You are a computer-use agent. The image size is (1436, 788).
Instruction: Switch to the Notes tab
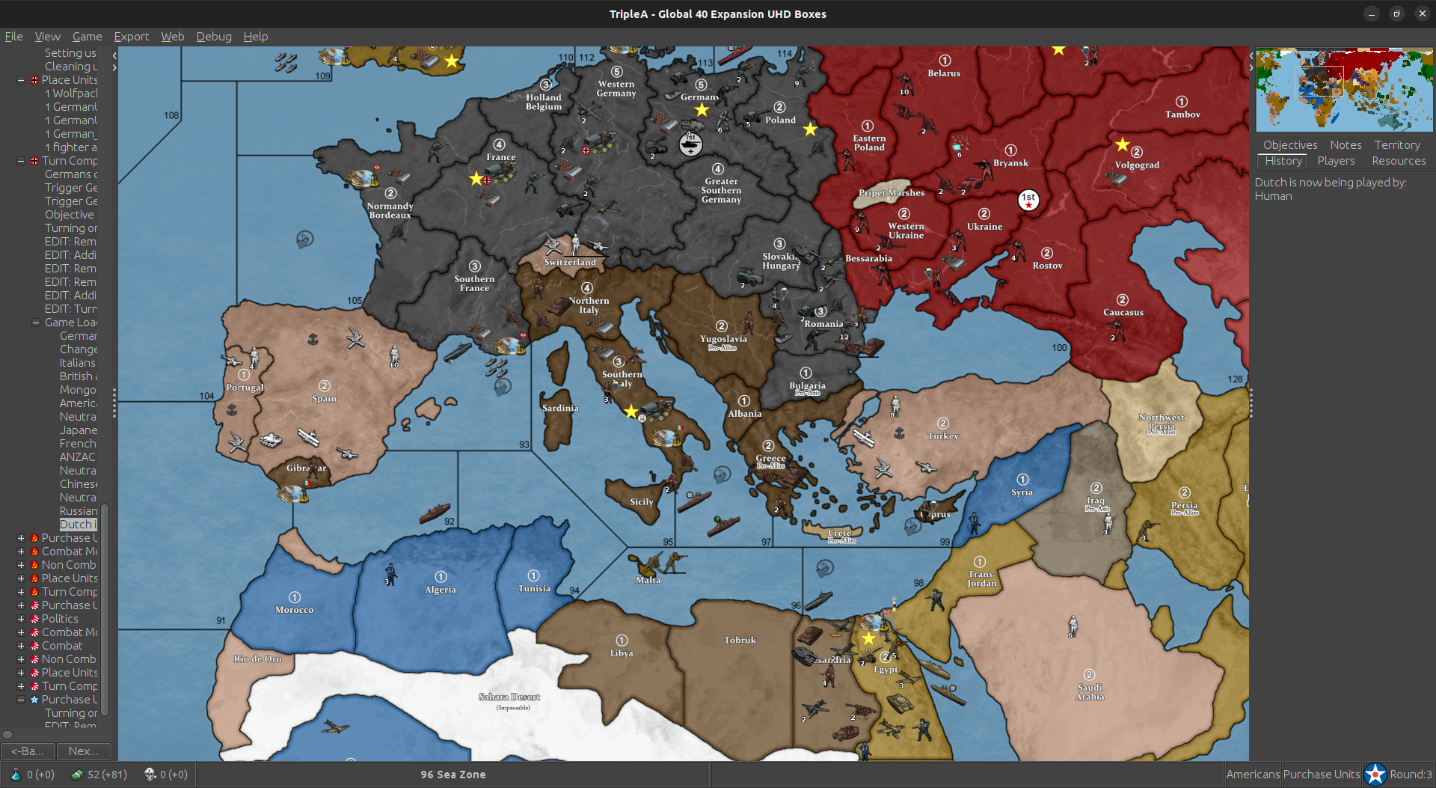tap(1346, 145)
